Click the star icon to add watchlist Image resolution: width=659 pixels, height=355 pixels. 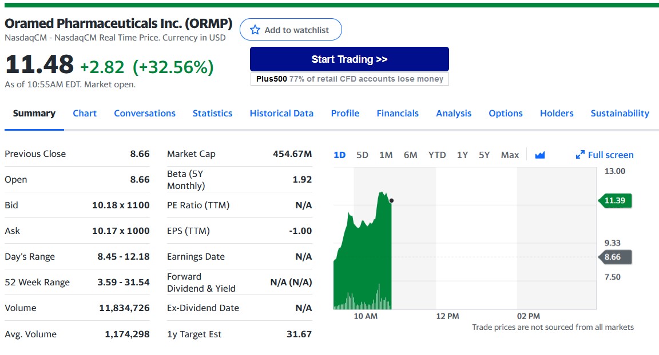pyautogui.click(x=255, y=30)
